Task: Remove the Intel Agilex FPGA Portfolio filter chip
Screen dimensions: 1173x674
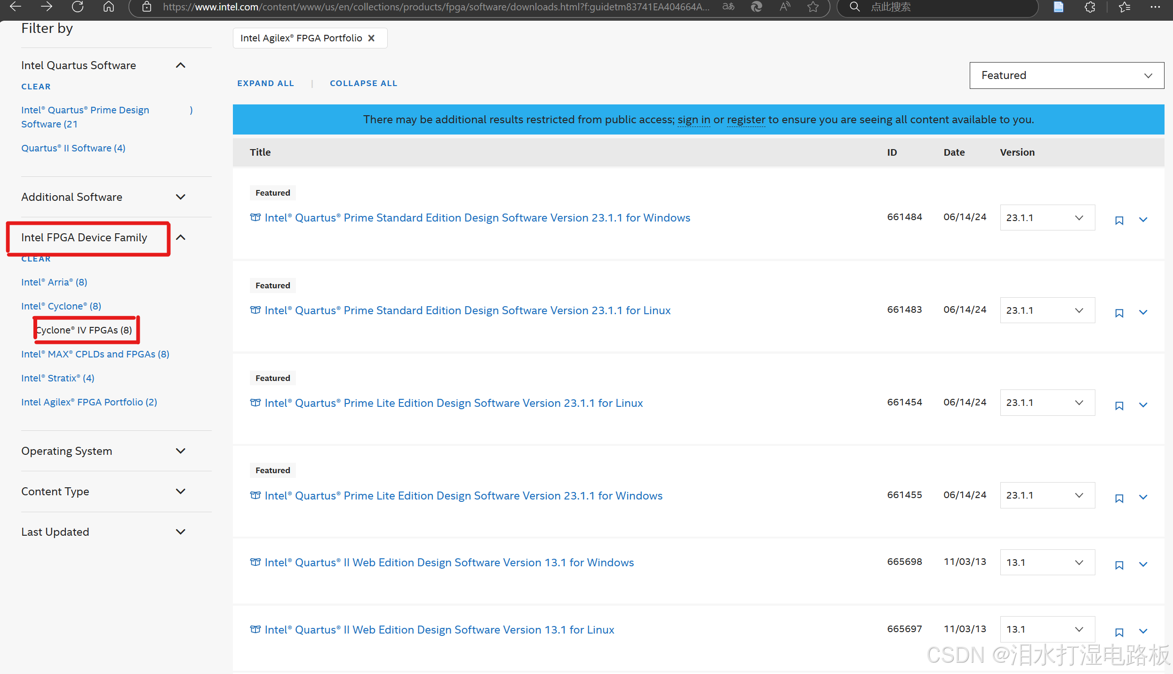Action: point(371,38)
